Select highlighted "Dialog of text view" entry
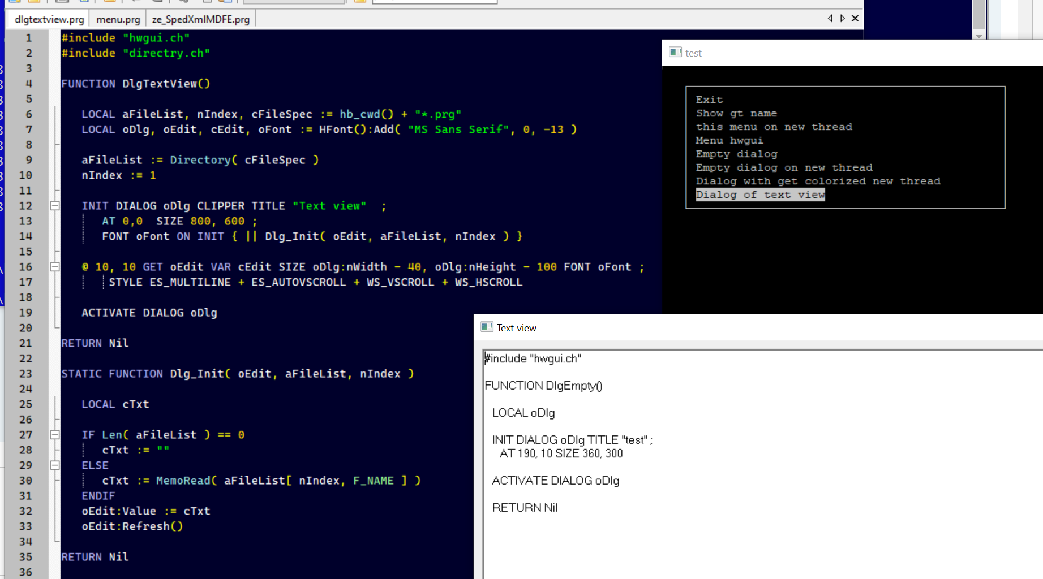 point(760,195)
